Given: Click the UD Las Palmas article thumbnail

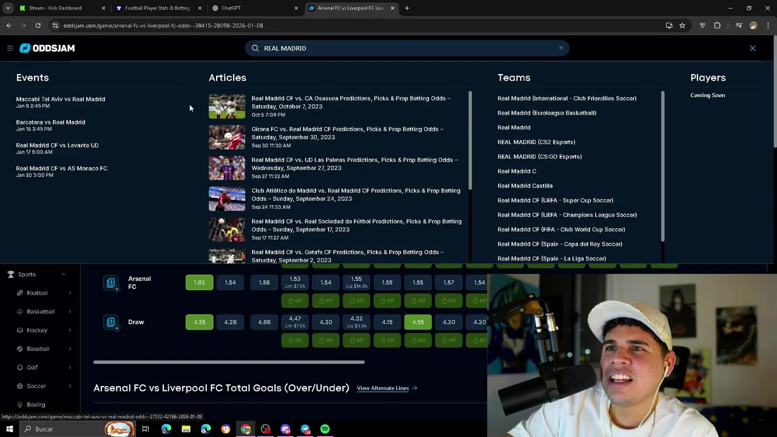Looking at the screenshot, I should click(227, 168).
